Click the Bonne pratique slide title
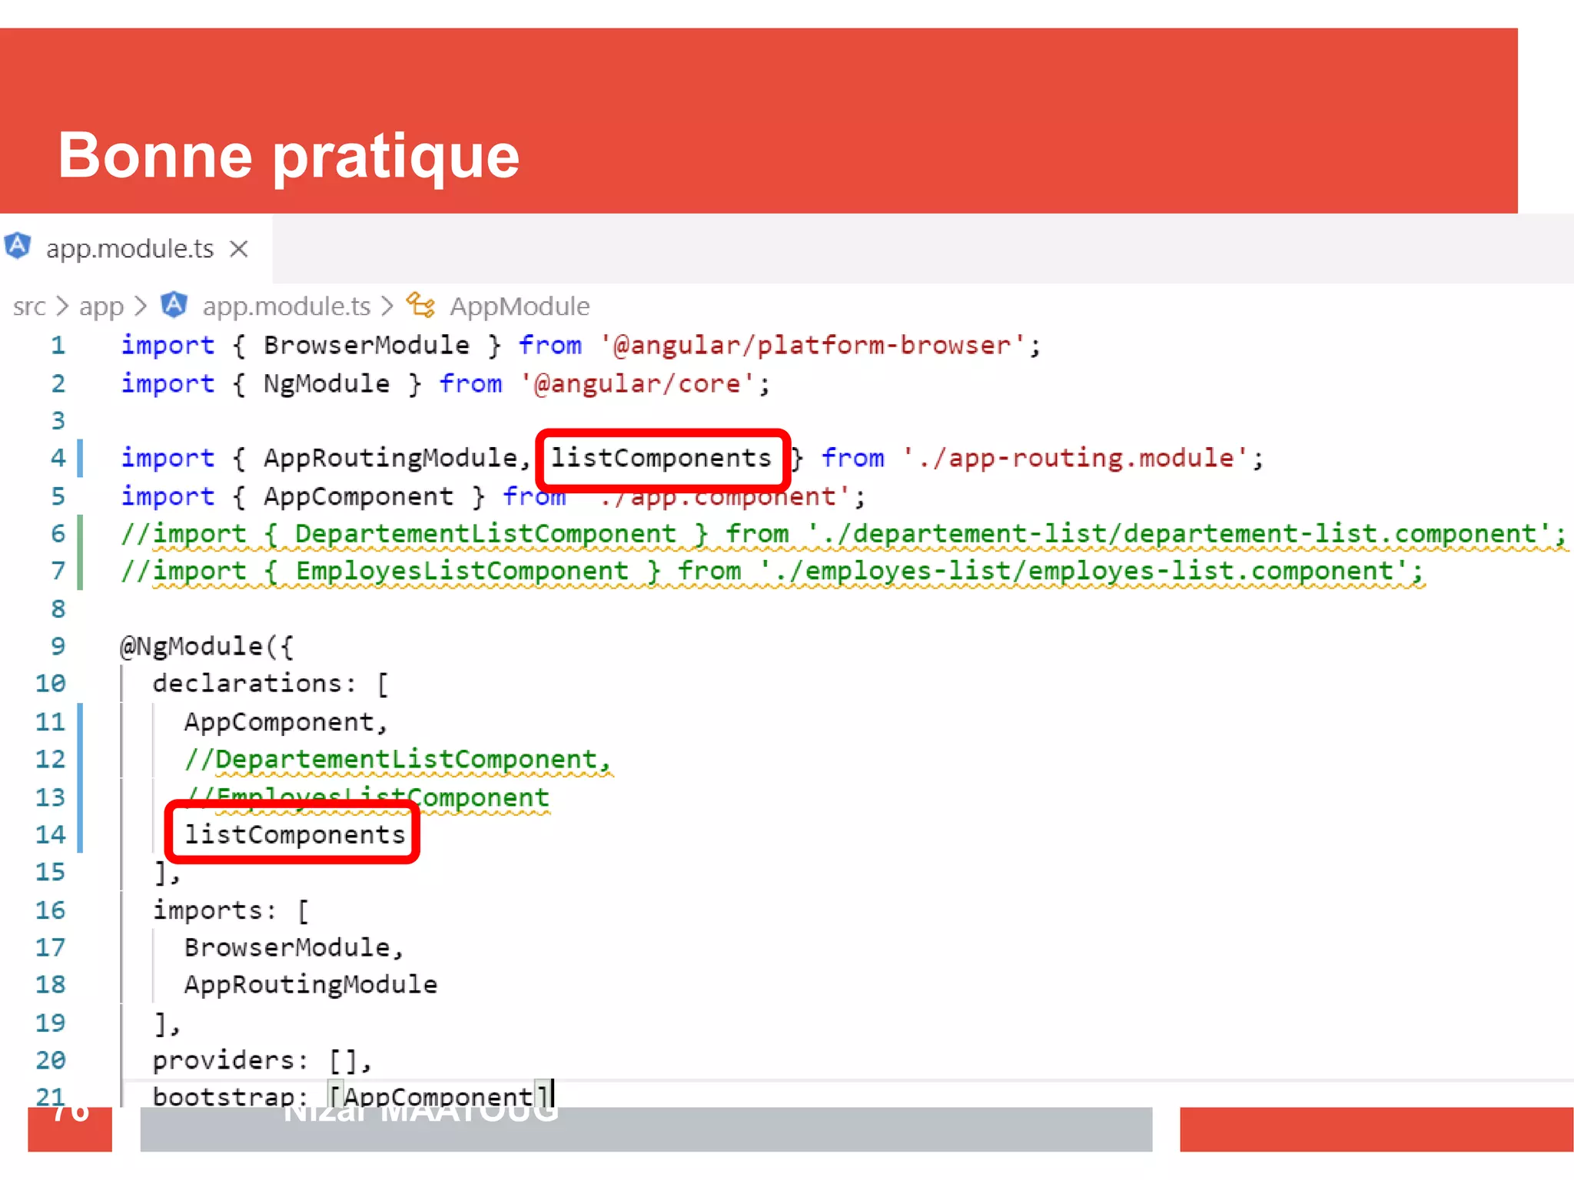Viewport: 1574px width, 1180px height. 289,155
